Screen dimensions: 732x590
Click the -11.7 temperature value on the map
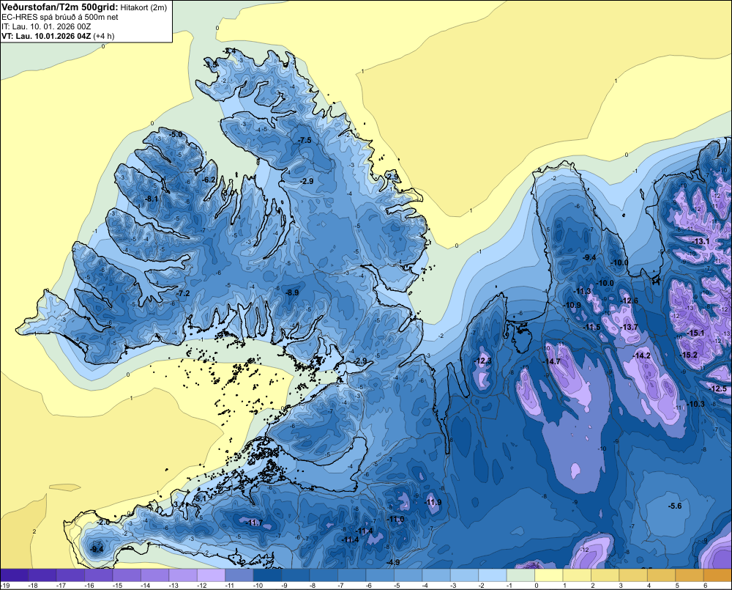255,523
